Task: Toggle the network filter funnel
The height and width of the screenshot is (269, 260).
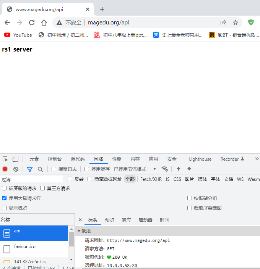Action: pos(30,169)
